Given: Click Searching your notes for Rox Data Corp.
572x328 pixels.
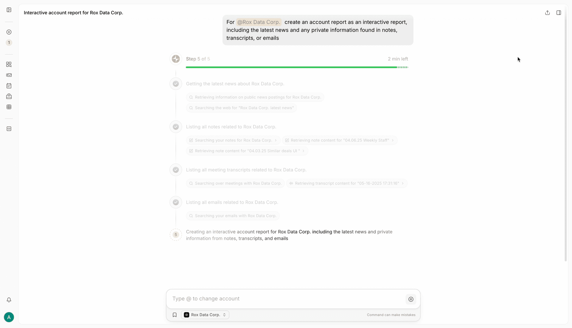Looking at the screenshot, I should pyautogui.click(x=233, y=140).
